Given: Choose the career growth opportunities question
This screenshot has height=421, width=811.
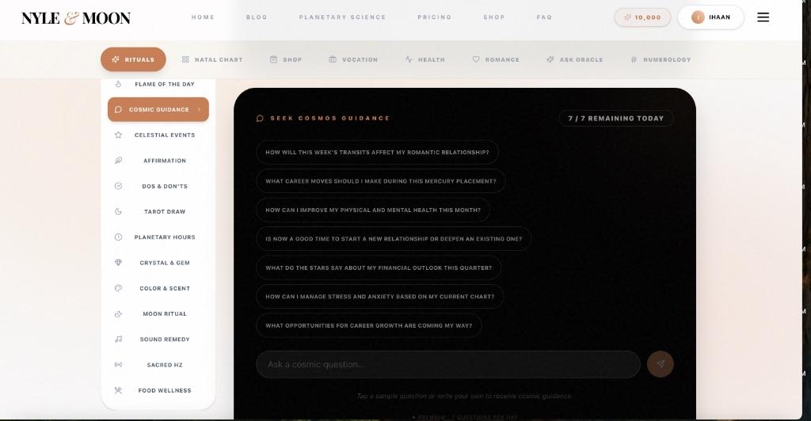Looking at the screenshot, I should [369, 326].
